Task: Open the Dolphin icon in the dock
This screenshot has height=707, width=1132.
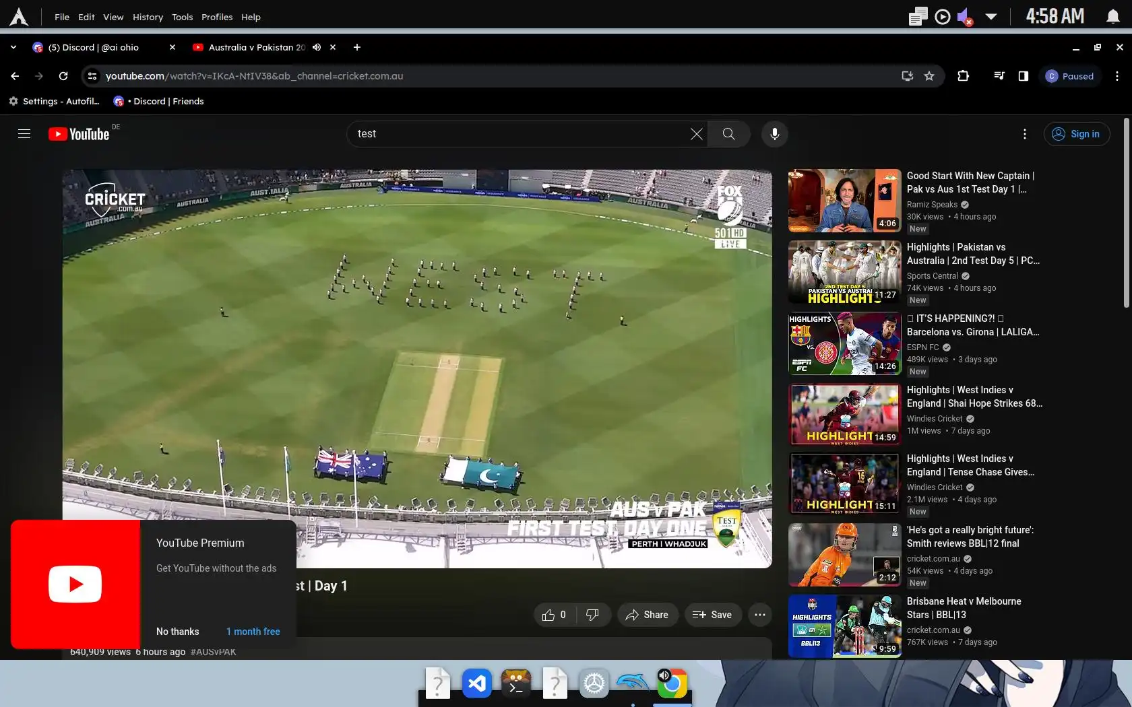Action: click(633, 684)
